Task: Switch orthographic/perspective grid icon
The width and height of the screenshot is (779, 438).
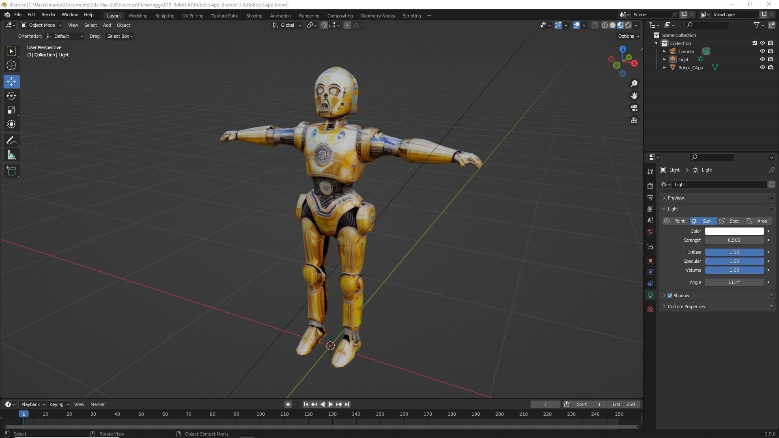Action: pos(634,120)
